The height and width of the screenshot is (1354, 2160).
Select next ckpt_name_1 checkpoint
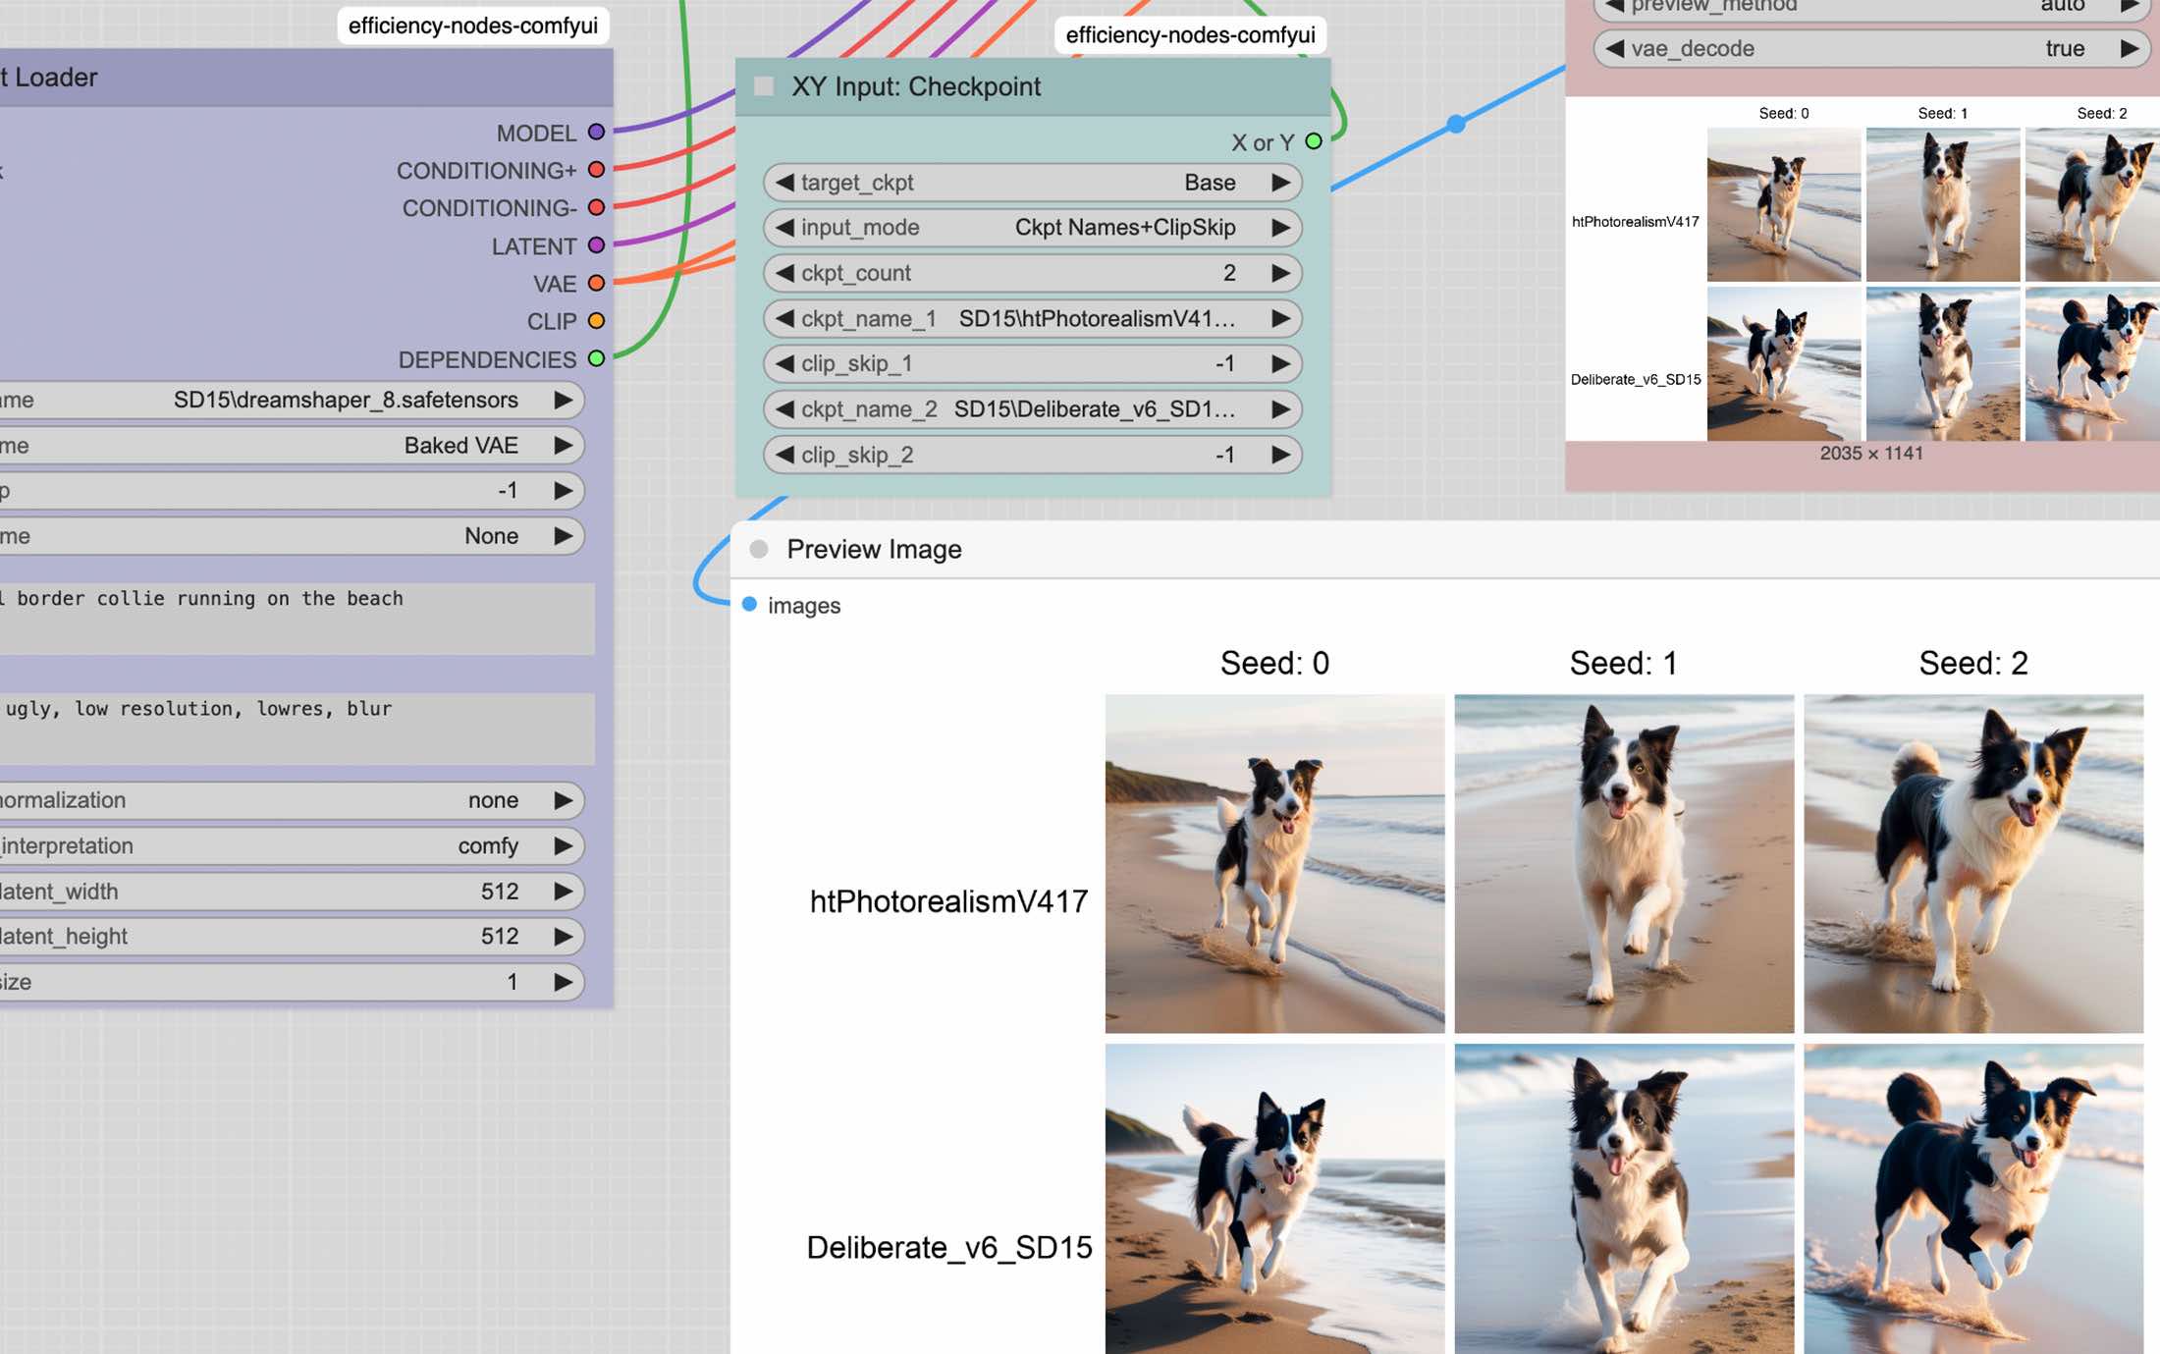[1280, 318]
